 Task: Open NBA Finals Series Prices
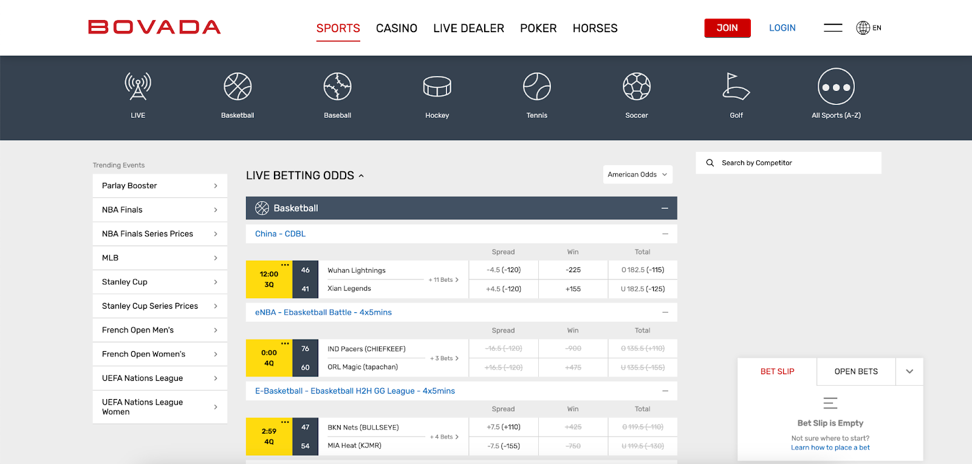click(160, 234)
